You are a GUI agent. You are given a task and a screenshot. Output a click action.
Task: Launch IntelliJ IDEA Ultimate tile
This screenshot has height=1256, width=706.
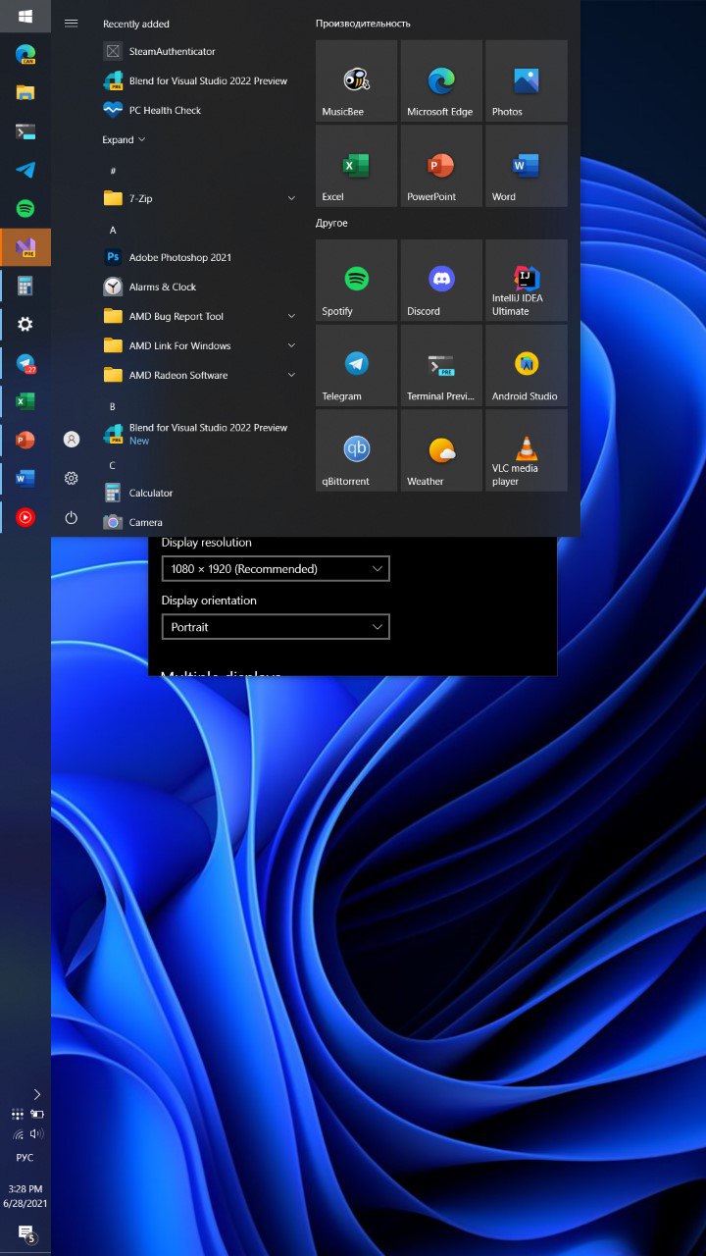pyautogui.click(x=527, y=281)
